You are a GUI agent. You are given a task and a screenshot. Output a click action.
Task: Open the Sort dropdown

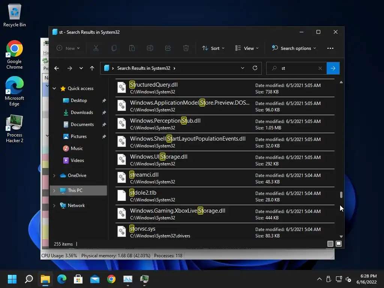coord(213,48)
